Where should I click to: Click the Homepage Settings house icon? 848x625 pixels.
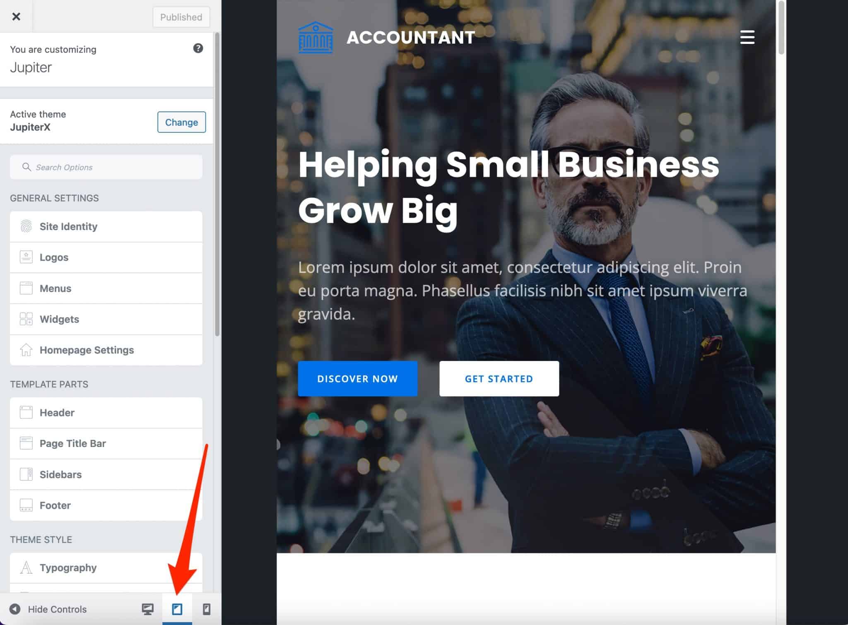point(26,350)
